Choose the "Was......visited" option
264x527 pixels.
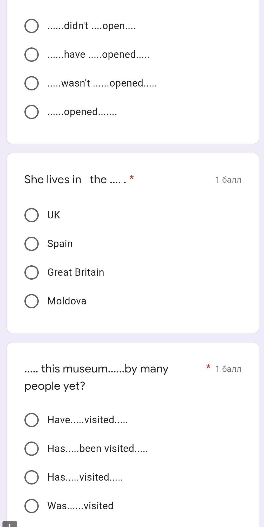[32, 506]
